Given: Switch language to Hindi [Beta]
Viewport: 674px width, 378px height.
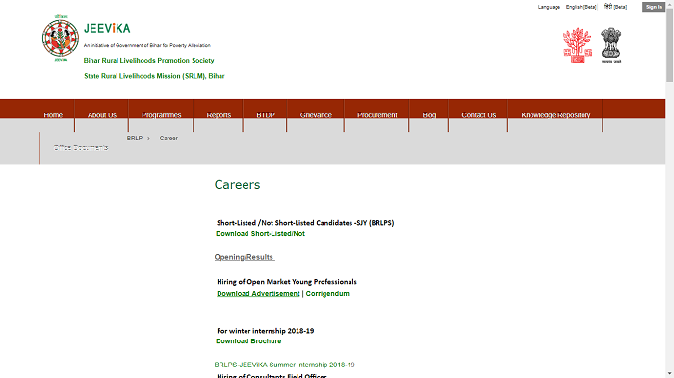Looking at the screenshot, I should coord(615,7).
